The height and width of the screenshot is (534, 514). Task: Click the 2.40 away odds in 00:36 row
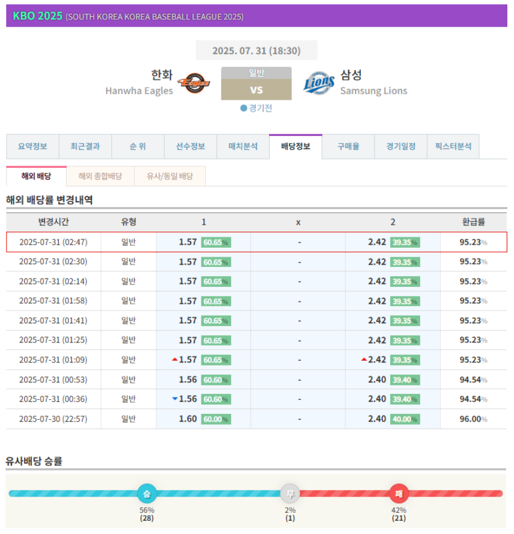point(377,399)
